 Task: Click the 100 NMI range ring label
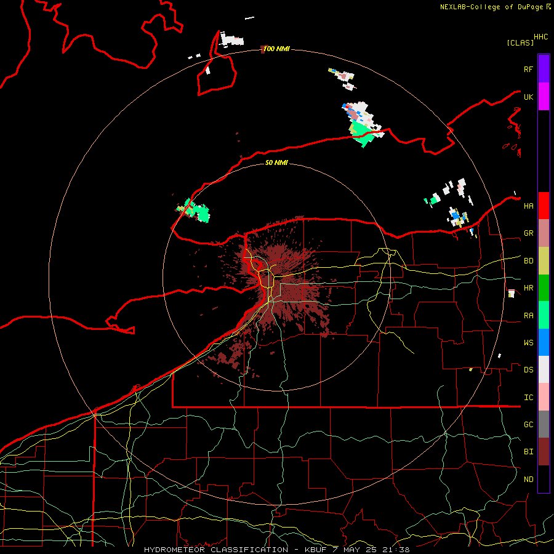[276, 49]
